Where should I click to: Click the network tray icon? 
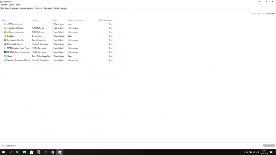[254, 152]
